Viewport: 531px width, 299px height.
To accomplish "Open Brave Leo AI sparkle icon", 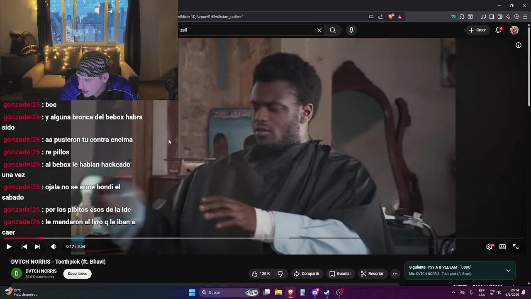I will coord(508,17).
